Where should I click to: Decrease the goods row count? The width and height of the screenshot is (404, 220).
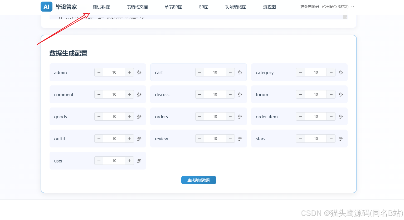point(99,116)
